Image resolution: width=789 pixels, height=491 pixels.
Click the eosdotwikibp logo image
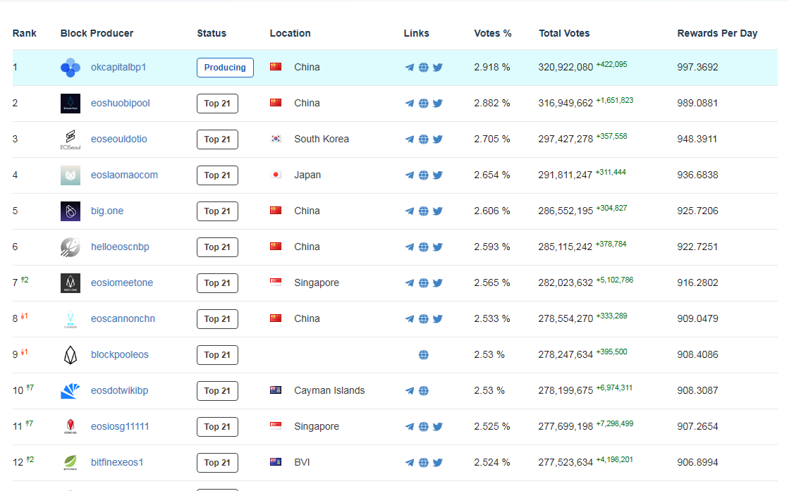pyautogui.click(x=71, y=391)
